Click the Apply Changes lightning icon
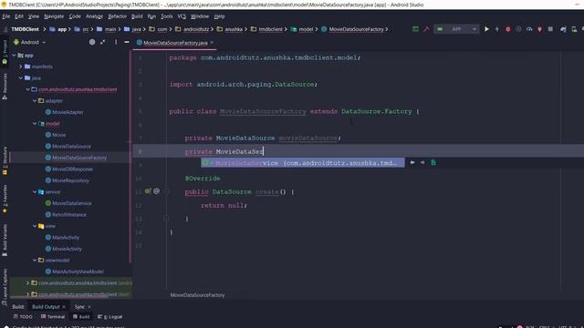Screen dimensions: 584x328 pyautogui.click(x=496, y=29)
